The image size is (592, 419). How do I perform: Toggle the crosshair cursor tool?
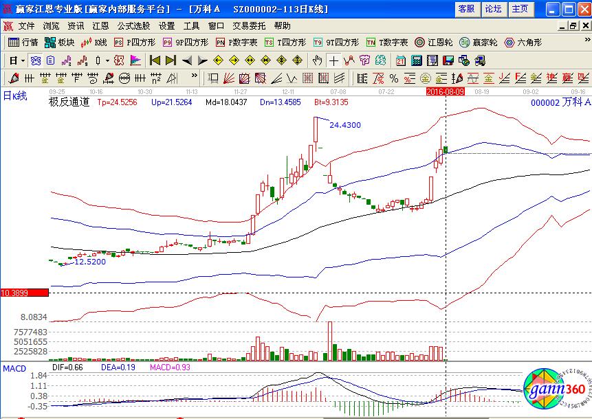point(333,60)
